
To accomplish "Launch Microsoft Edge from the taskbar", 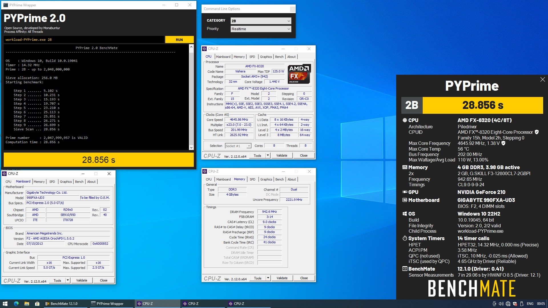I will click(x=16, y=304).
